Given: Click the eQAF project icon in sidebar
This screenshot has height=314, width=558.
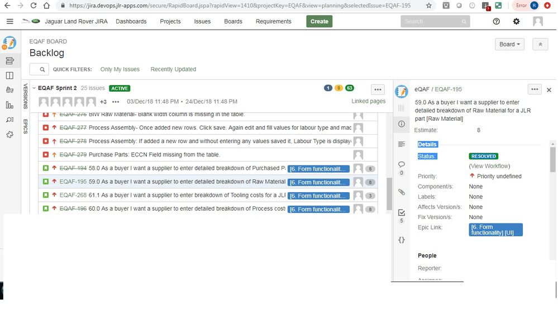Looking at the screenshot, I should pos(9,42).
